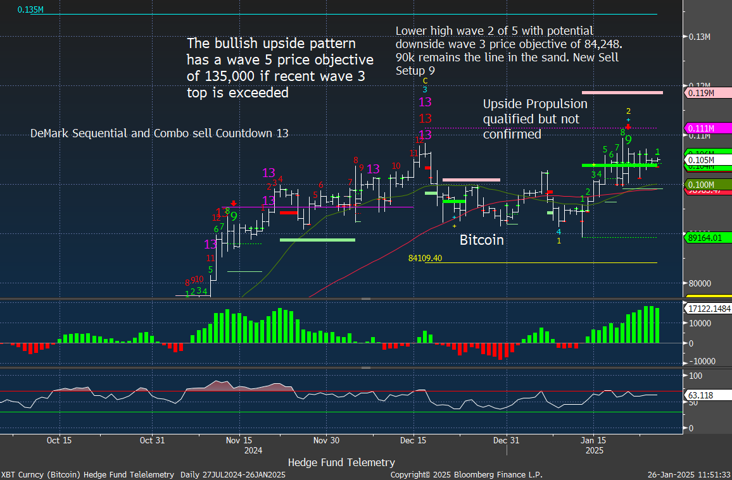Click the Nov 15 date label

(239, 440)
